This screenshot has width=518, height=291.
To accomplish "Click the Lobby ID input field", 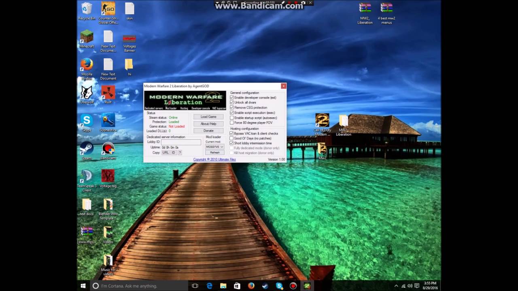I will coord(181,142).
